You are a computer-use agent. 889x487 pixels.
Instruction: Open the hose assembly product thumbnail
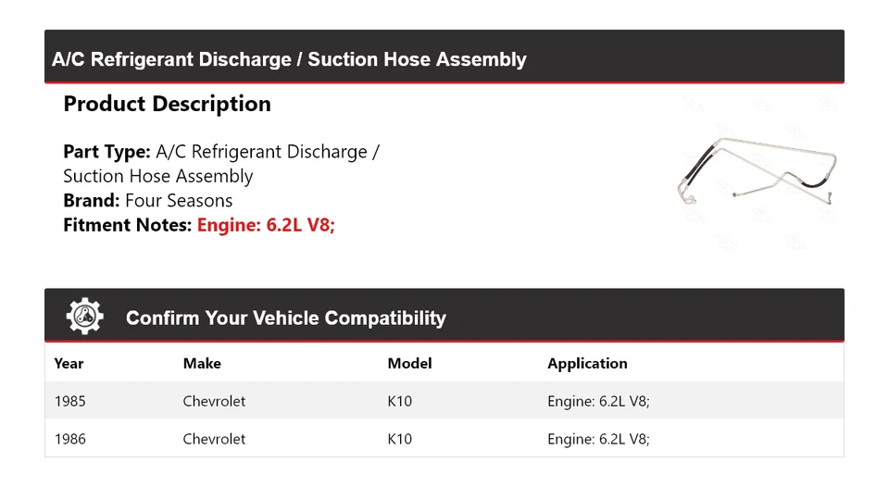[758, 172]
